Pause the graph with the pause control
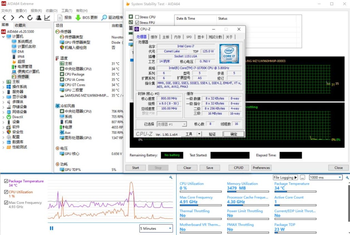 click(51, 228)
